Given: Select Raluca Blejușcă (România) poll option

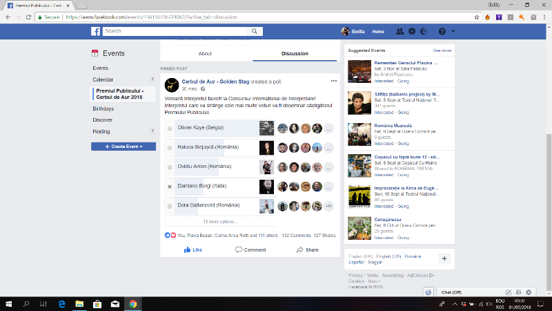Looking at the screenshot, I should (x=170, y=148).
